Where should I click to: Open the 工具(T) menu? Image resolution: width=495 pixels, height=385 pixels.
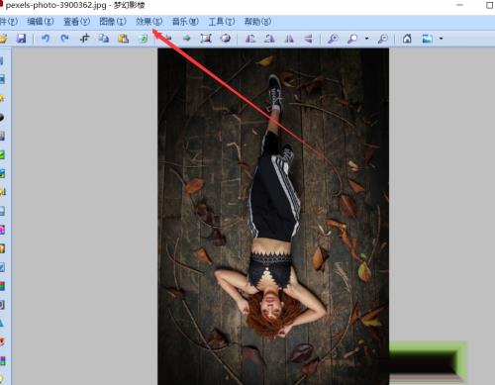(x=222, y=22)
